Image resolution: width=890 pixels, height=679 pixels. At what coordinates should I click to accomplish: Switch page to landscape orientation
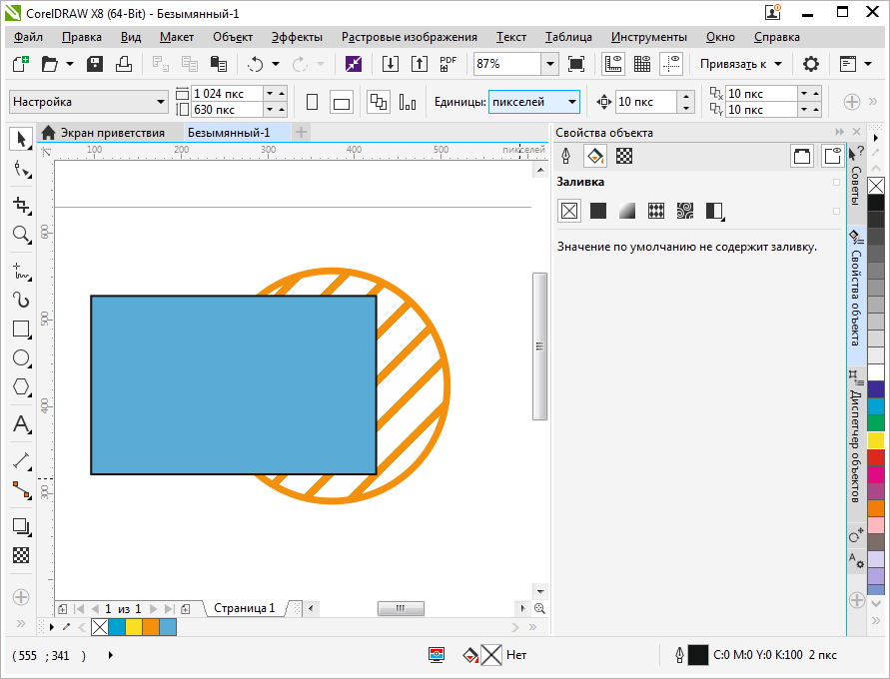pos(342,102)
